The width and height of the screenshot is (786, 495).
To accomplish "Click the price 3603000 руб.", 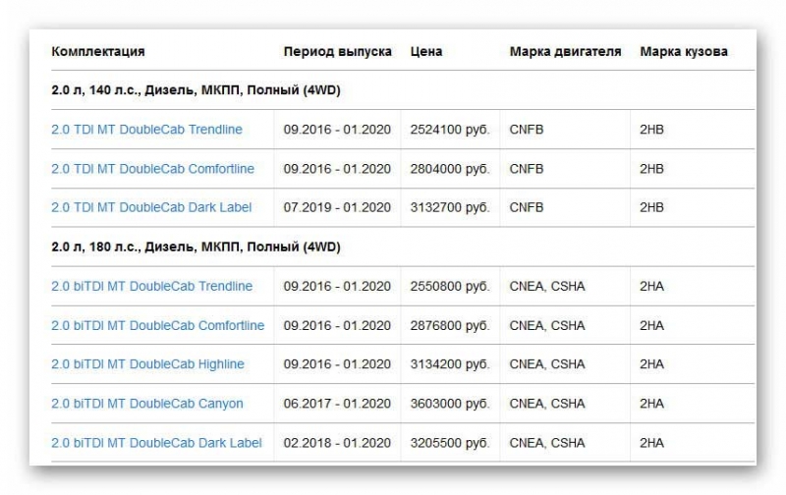I will click(450, 404).
